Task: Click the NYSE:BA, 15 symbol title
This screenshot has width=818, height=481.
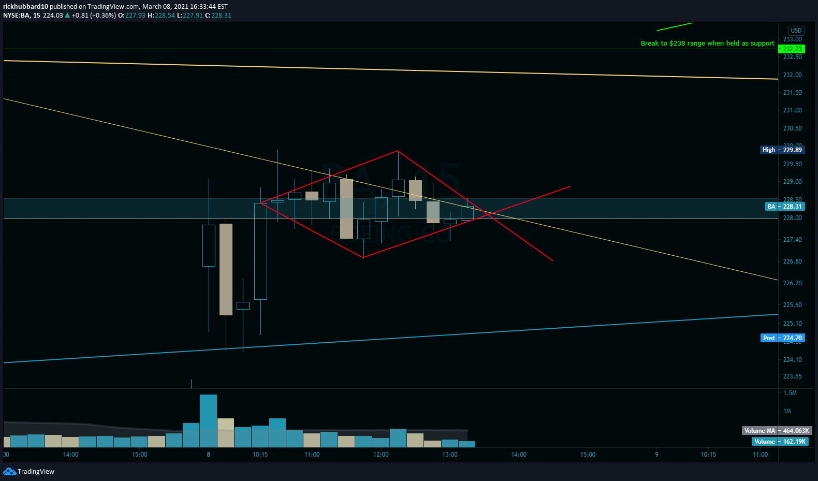Action: pyautogui.click(x=22, y=16)
